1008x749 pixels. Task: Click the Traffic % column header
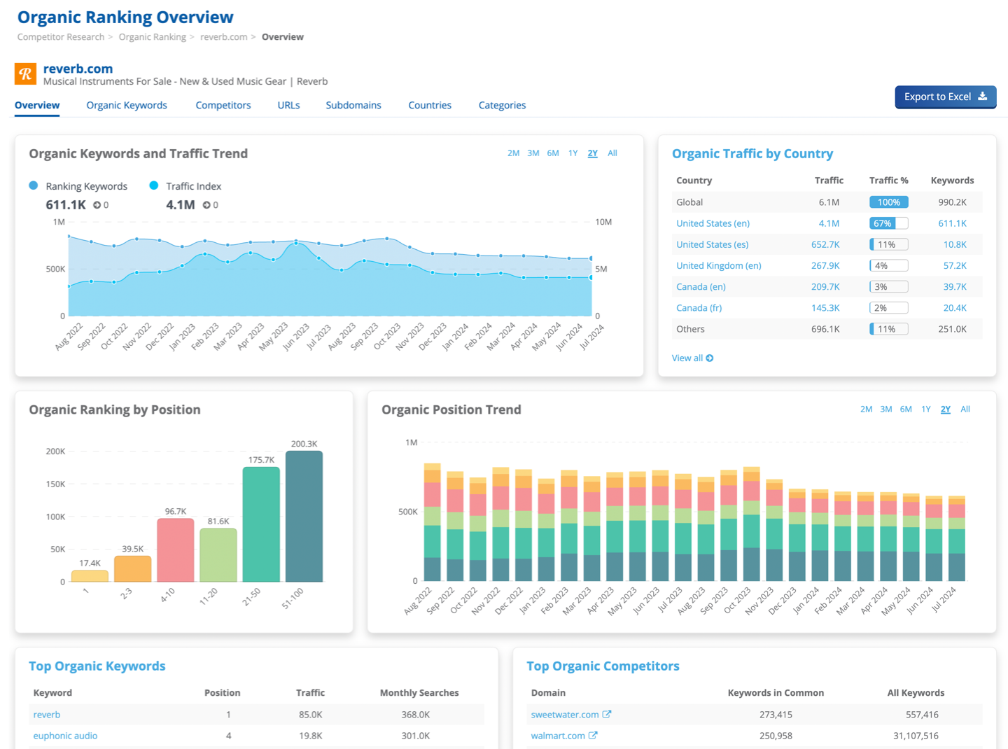pos(888,181)
